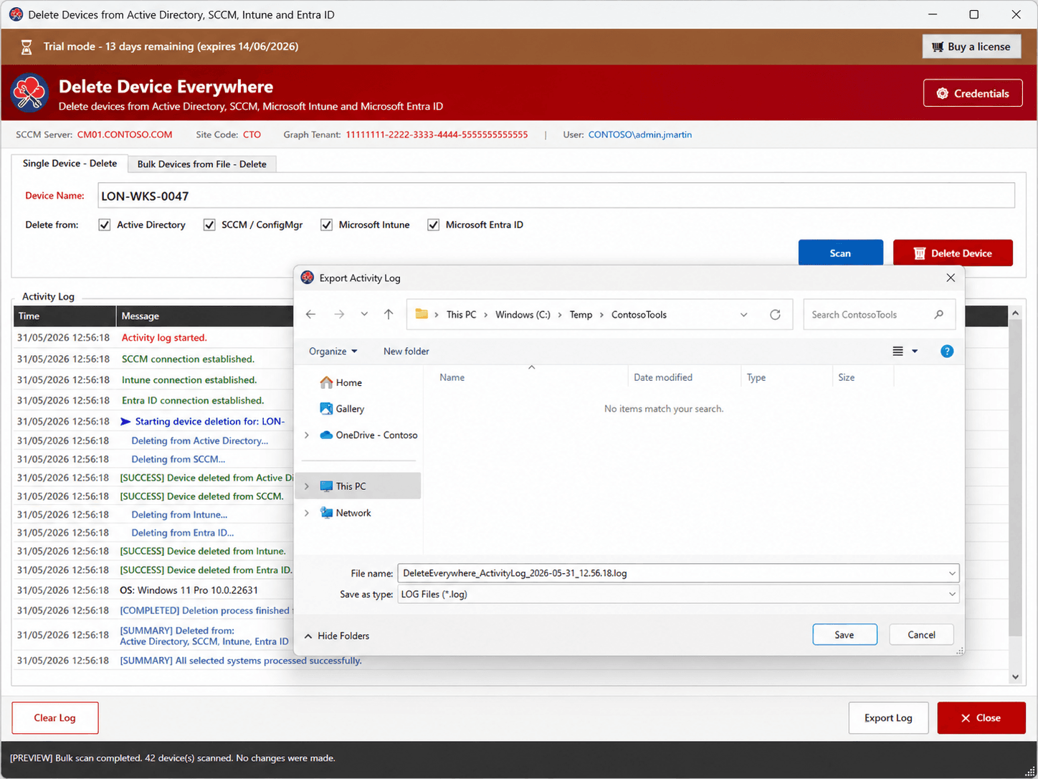Cancel the export dialog
The width and height of the screenshot is (1038, 779).
pyautogui.click(x=921, y=635)
